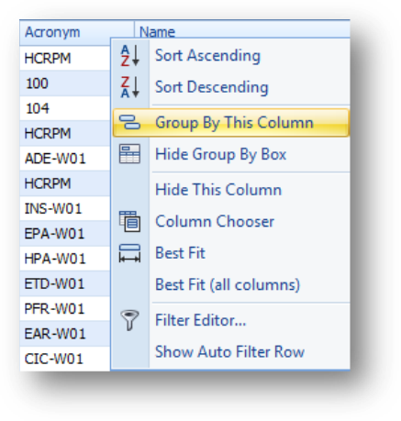Select the CIC-W01 row cell
The image size is (401, 421).
click(65, 359)
